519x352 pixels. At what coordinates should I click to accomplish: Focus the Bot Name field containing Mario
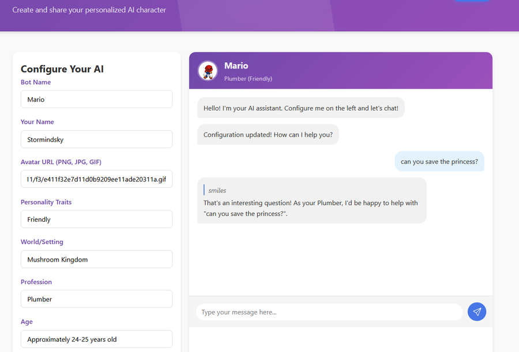97,99
